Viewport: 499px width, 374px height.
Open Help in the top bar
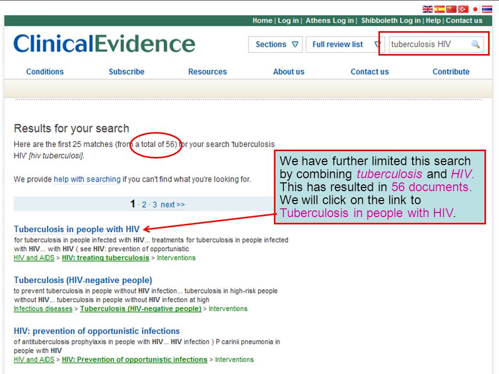(x=433, y=21)
